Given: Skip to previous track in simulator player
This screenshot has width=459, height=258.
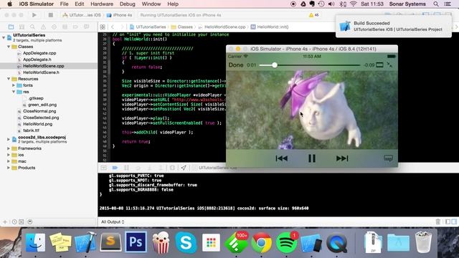Looking at the screenshot, I should [x=282, y=158].
